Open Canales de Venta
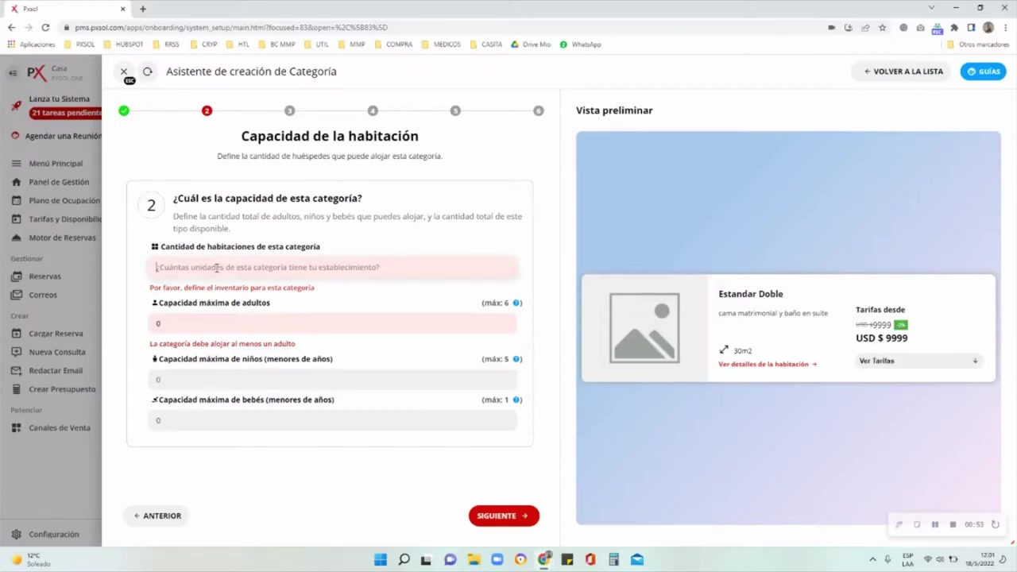 59,427
